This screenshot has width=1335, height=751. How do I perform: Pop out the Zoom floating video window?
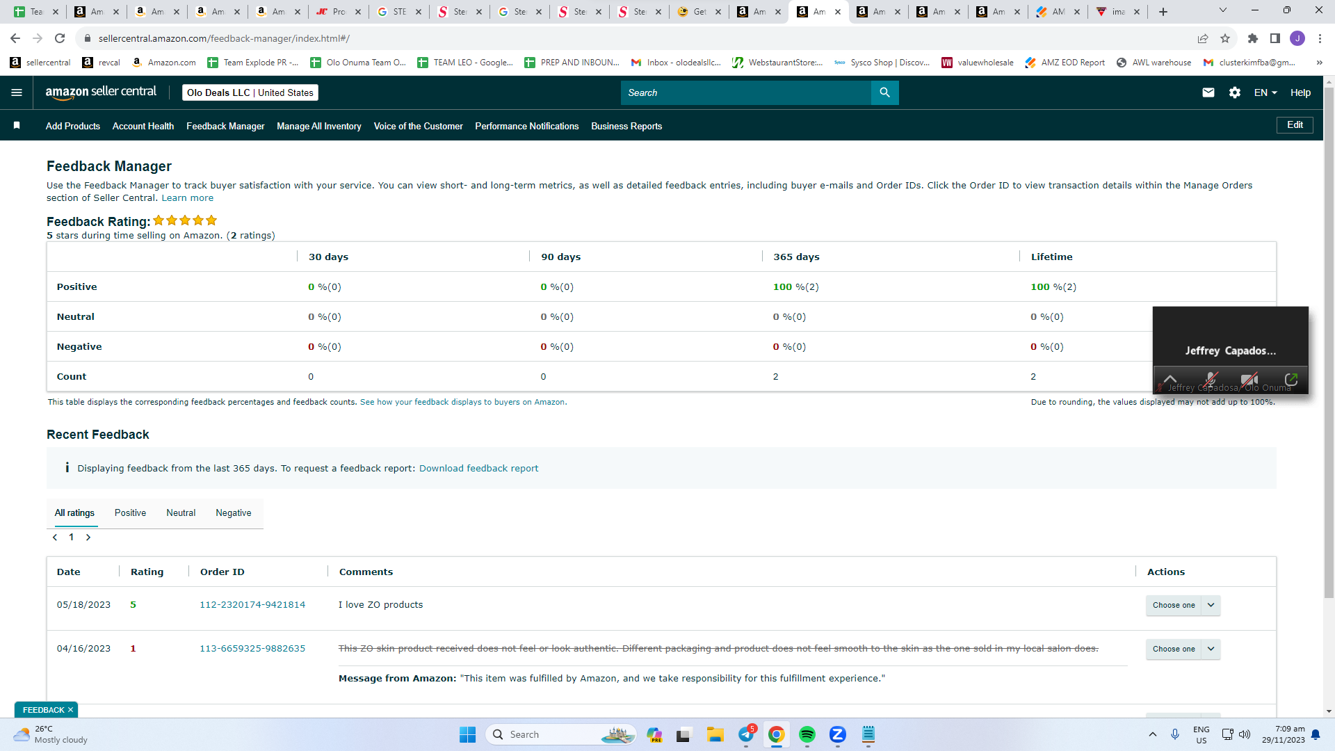pyautogui.click(x=1291, y=380)
